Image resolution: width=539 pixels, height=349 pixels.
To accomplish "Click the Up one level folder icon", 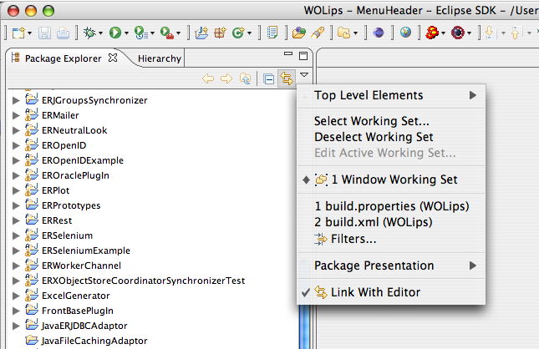I will click(245, 78).
